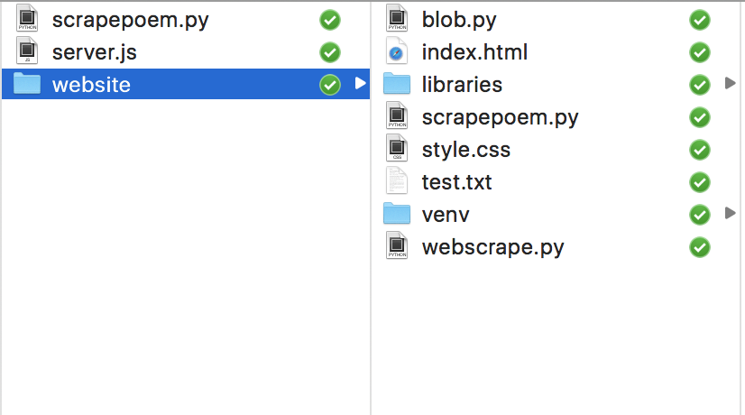Select scrapepoem.py in the left column
This screenshot has width=745, height=415.
click(x=130, y=21)
